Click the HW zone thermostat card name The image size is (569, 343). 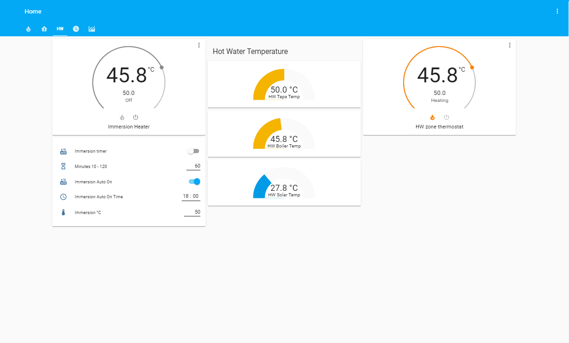[439, 127]
